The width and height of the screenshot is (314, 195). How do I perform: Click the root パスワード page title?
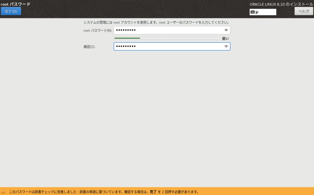tap(15, 4)
